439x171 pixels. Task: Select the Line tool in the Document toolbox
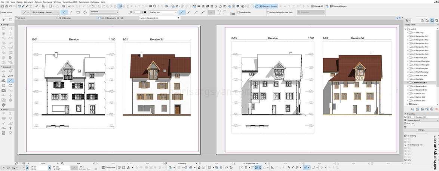tap(10, 80)
